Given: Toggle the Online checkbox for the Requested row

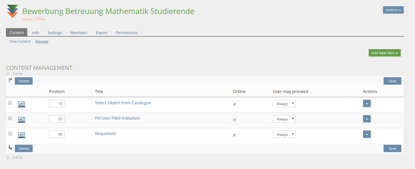Looking at the screenshot, I should [x=235, y=135].
